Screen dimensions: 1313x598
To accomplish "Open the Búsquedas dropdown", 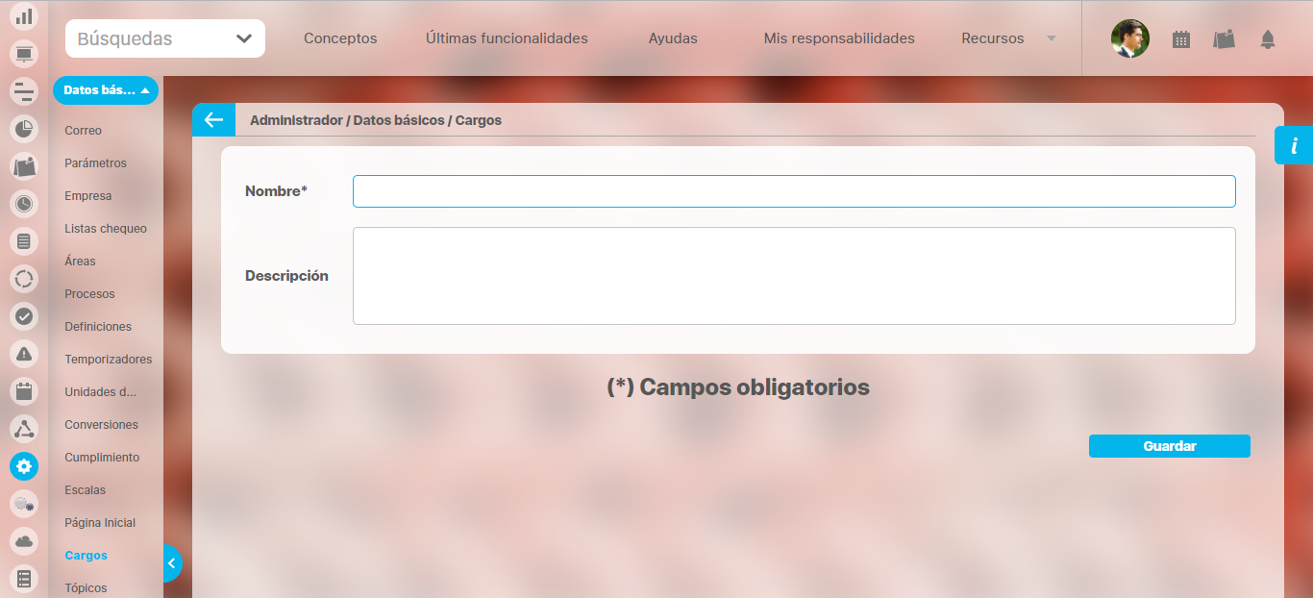I will [165, 38].
